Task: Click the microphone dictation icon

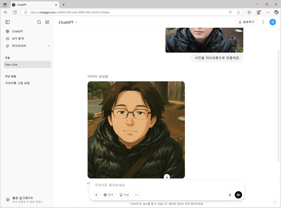Action: click(230, 195)
